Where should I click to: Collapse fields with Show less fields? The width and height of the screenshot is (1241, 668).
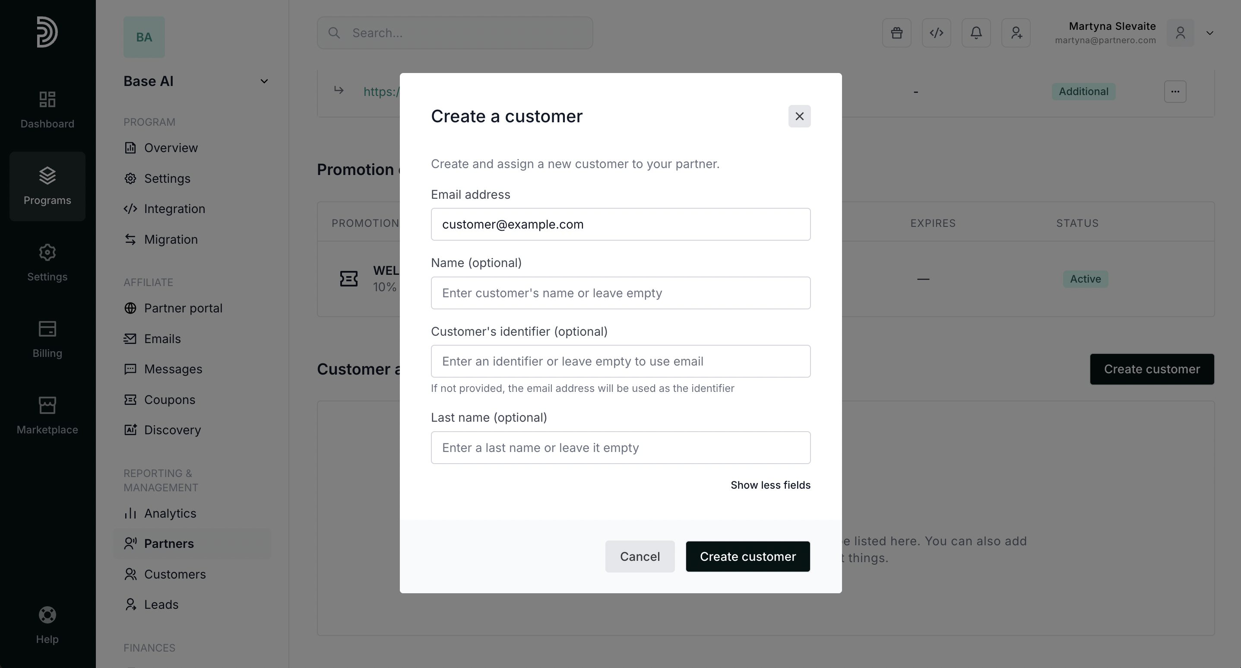coord(770,485)
